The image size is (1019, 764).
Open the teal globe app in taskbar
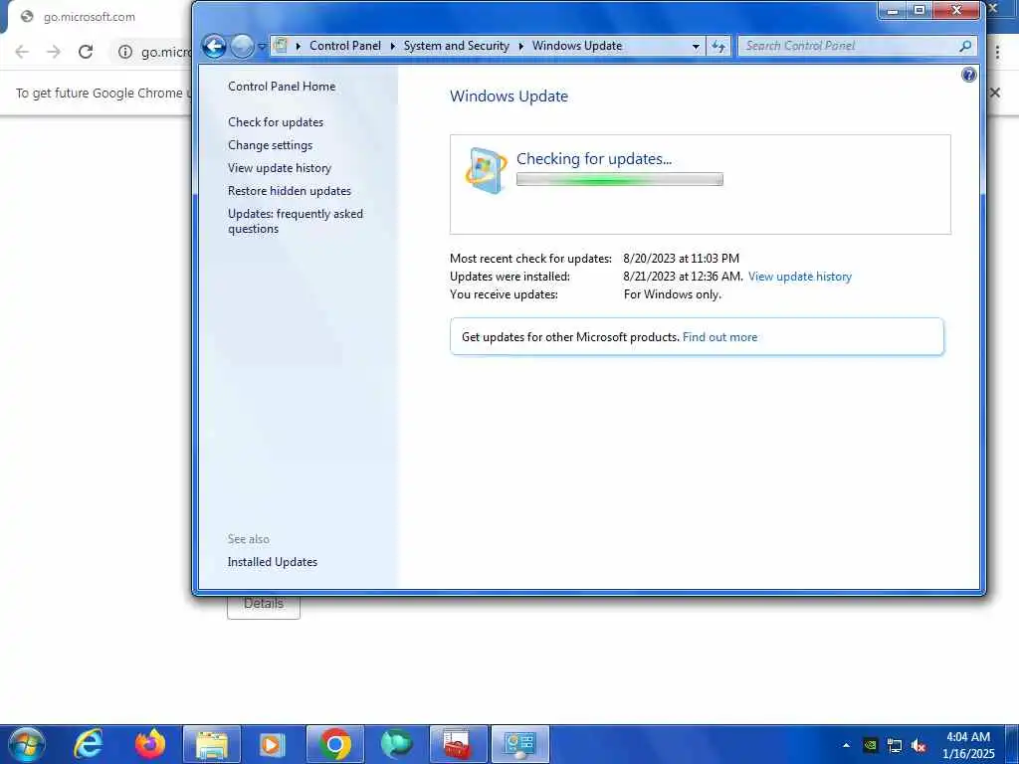pos(396,744)
